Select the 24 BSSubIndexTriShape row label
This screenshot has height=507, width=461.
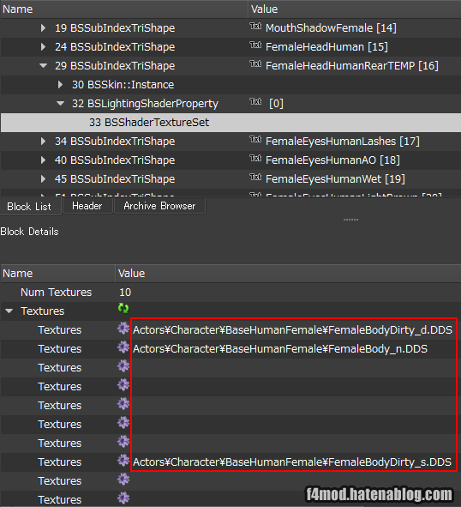[115, 47]
